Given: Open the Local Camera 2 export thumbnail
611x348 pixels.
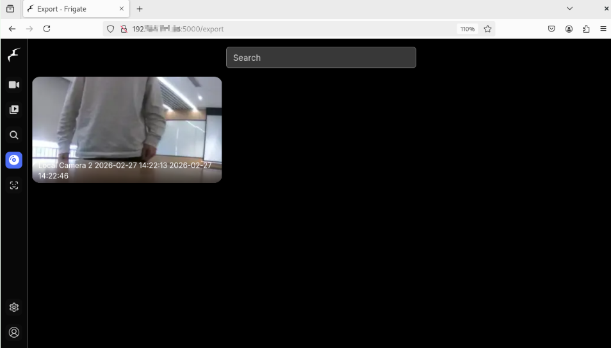Looking at the screenshot, I should 127,129.
